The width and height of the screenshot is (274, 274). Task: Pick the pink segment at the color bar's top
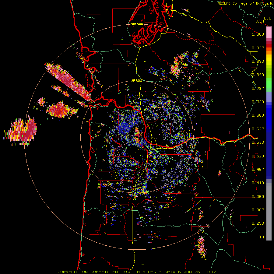click(269, 32)
